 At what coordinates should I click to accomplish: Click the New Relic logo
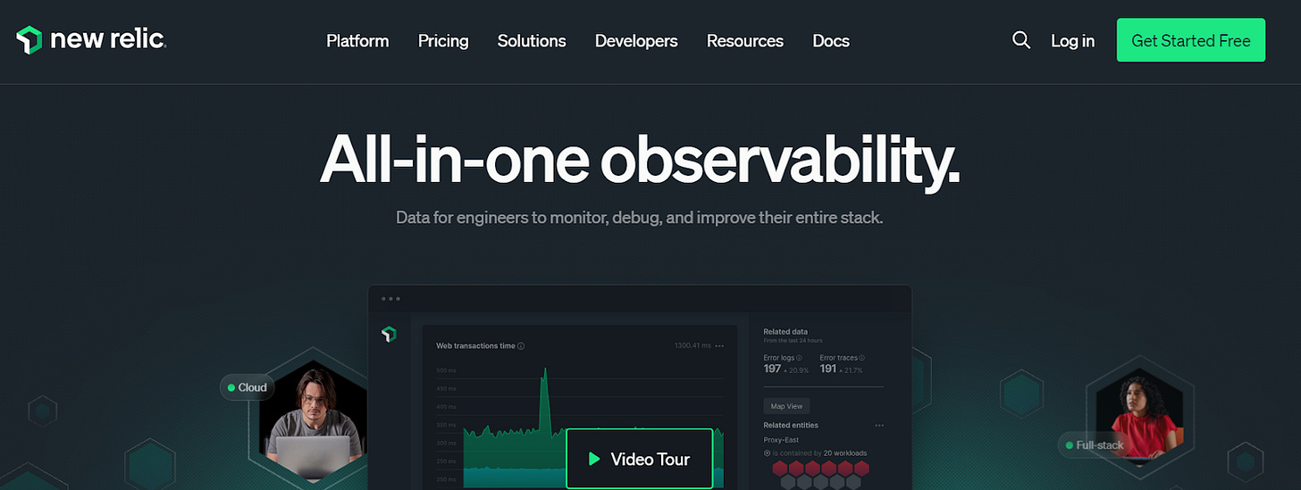(91, 40)
